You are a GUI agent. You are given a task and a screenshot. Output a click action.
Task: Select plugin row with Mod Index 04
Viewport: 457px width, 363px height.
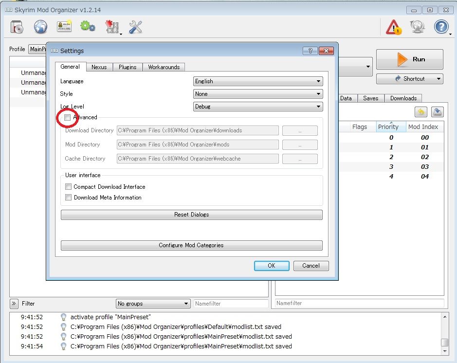(x=391, y=176)
